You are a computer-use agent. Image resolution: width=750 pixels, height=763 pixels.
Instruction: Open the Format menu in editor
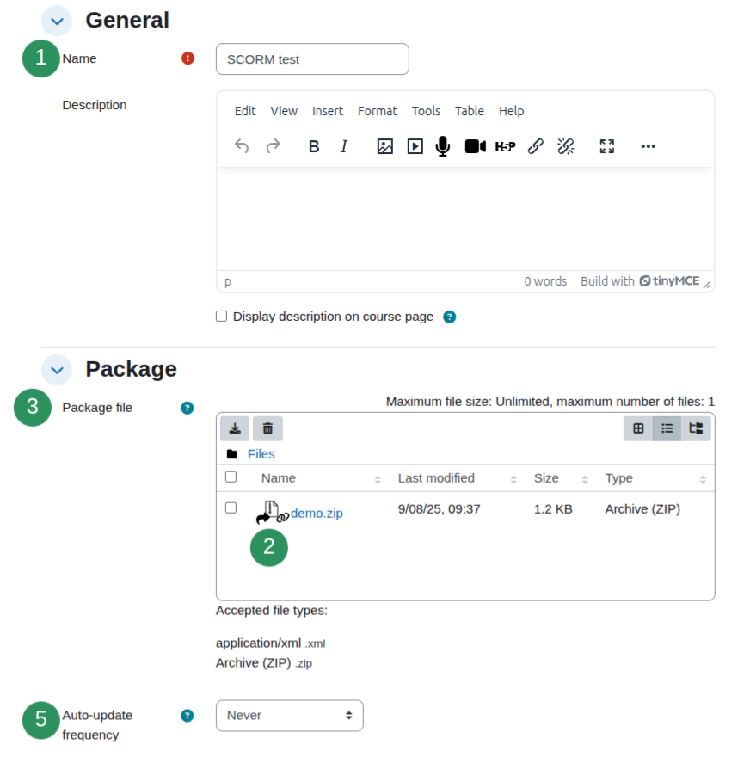(x=378, y=112)
